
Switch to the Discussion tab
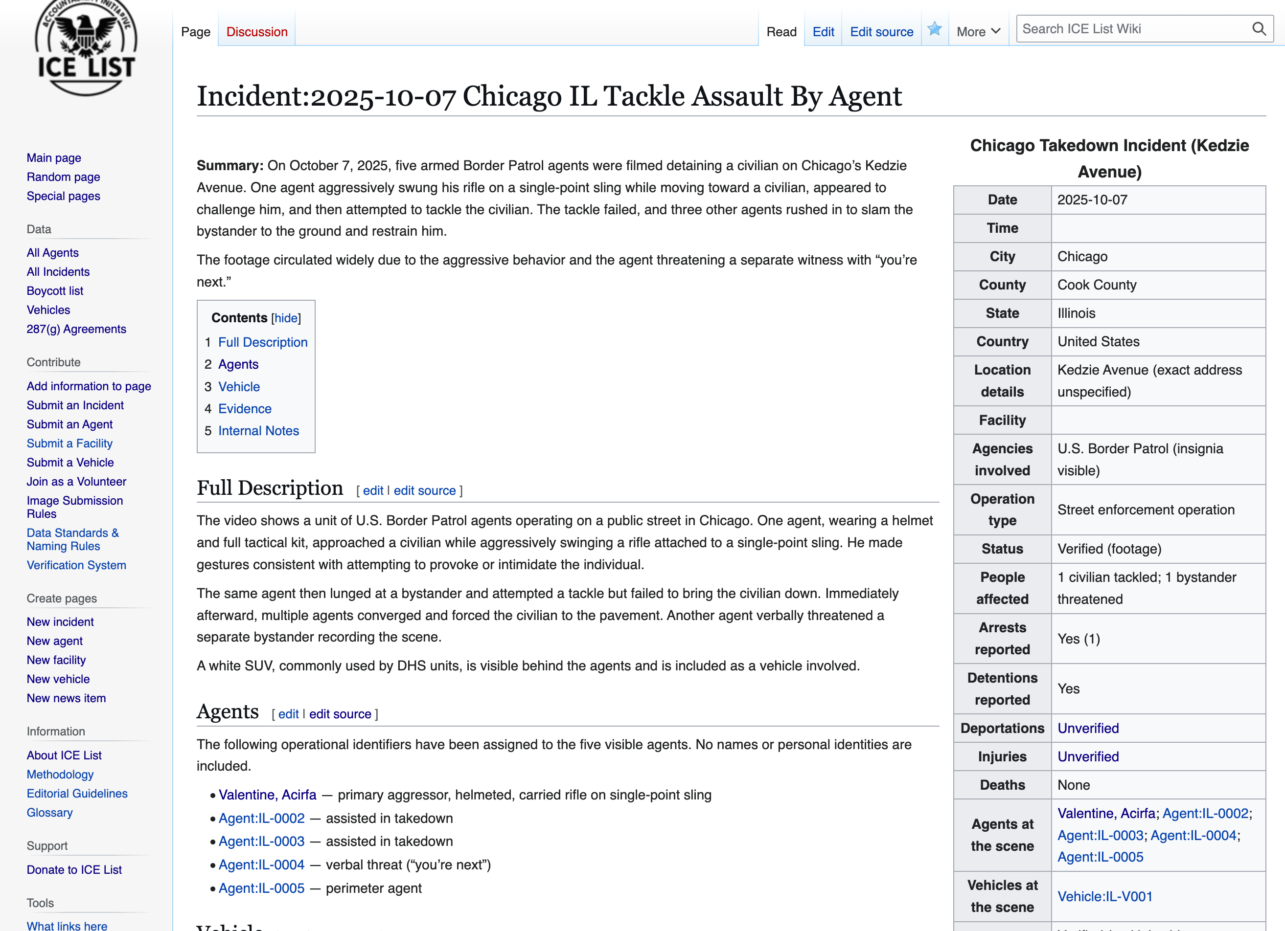pos(257,32)
